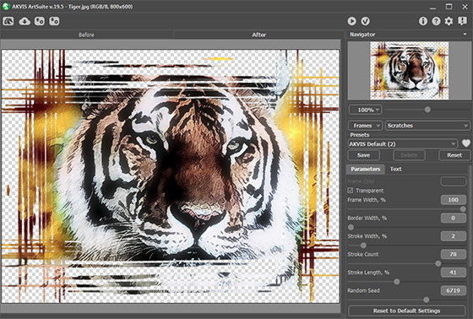Click the Random Seed slider handle
473x319 pixels.
coord(426,300)
